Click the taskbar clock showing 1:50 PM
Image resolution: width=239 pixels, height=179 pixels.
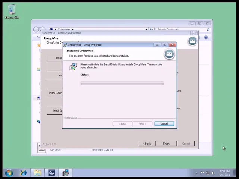224,173
